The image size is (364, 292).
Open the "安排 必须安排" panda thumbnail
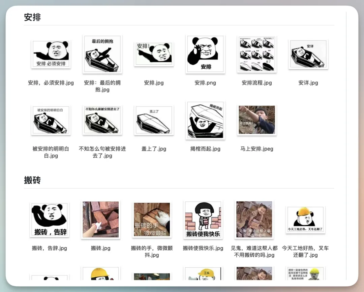[x=51, y=54]
